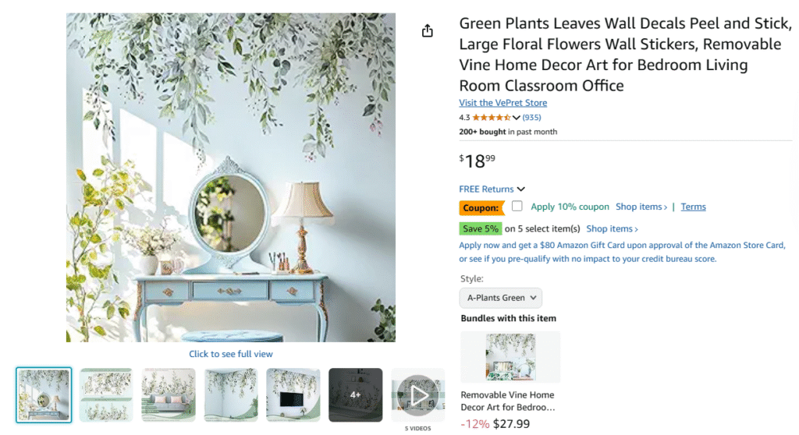Select the corner wall vine thumbnail
Viewport: 799px width, 435px height.
[x=231, y=395]
